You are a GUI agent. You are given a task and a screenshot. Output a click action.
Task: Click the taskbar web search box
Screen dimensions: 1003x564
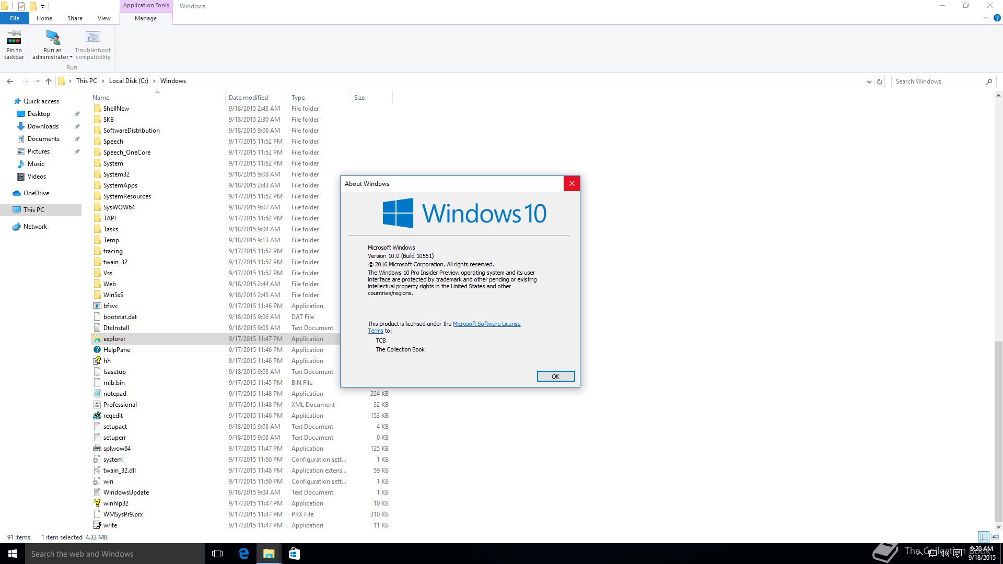click(x=115, y=554)
